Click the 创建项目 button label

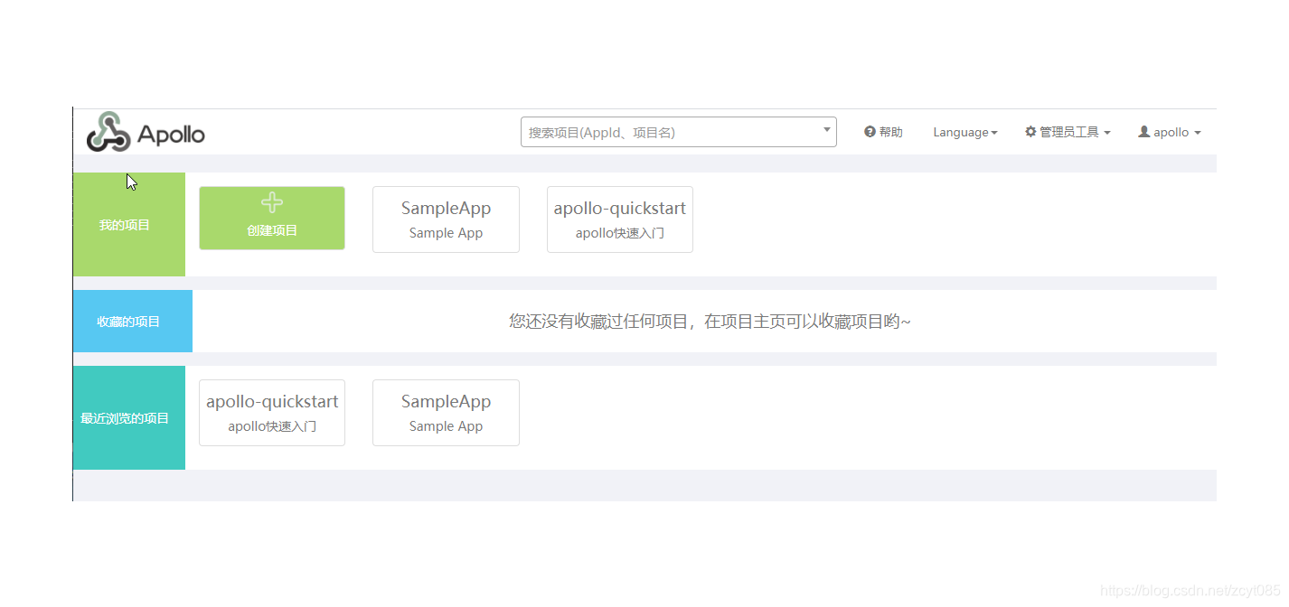coord(272,230)
